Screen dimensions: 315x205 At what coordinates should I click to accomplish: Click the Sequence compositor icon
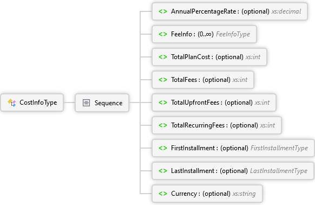pyautogui.click(x=87, y=102)
